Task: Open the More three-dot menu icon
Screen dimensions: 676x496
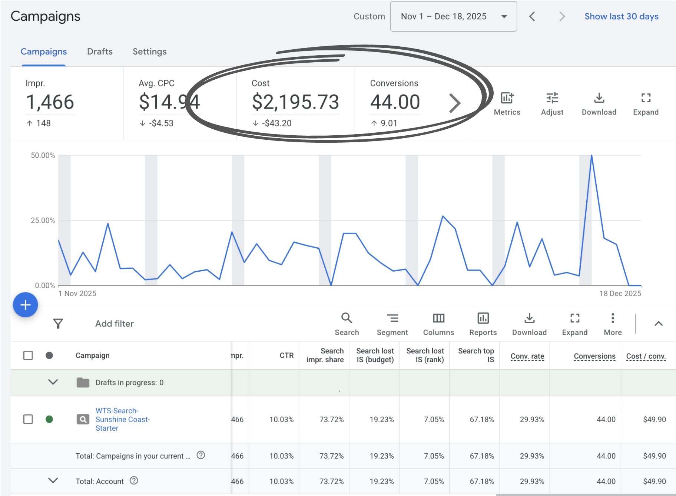Action: (612, 318)
